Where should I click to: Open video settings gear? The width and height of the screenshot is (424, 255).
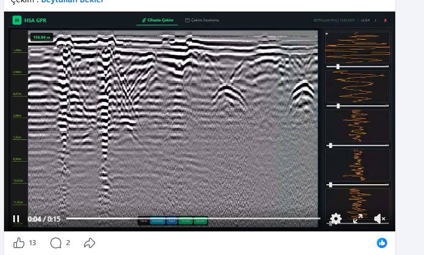pos(335,219)
